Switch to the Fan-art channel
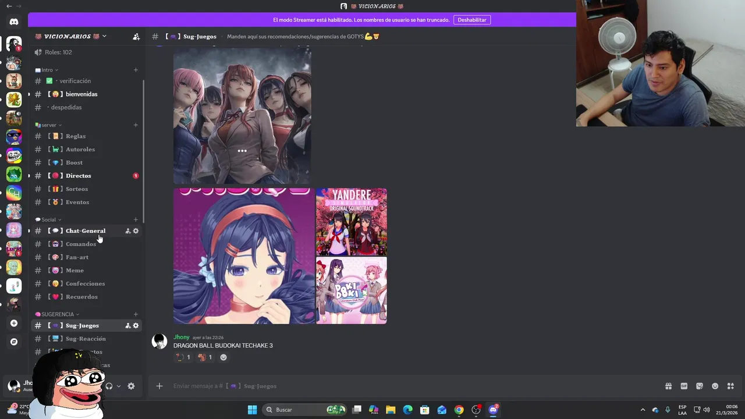Screen dimensions: 745x419 pos(86,257)
